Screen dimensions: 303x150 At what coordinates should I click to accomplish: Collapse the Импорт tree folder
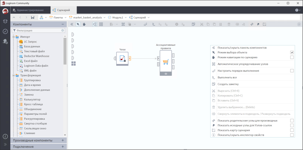point(14,37)
